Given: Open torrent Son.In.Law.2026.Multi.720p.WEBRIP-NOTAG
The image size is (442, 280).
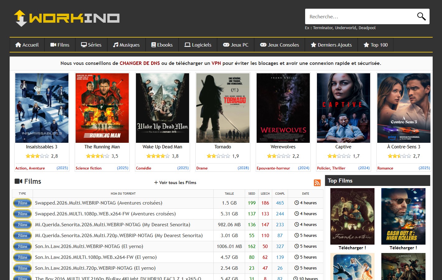Looking at the screenshot, I should coord(95,268).
